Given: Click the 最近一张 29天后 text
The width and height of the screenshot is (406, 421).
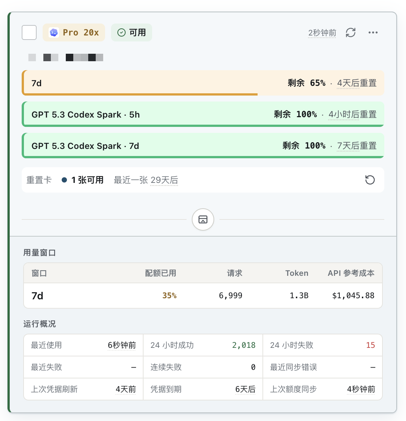Looking at the screenshot, I should click(x=146, y=180).
